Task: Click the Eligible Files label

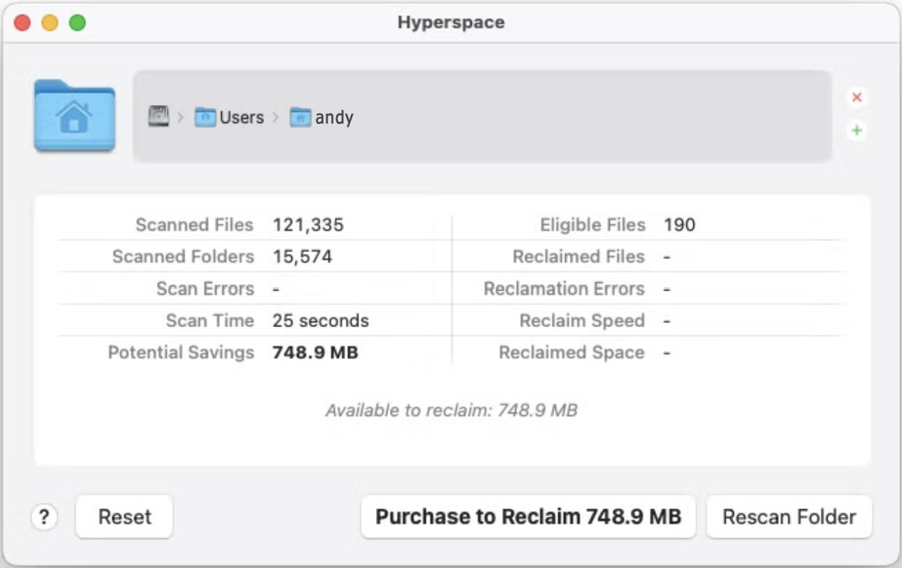Action: [x=592, y=225]
